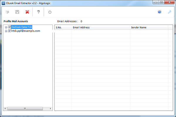Image resolution: width=176 pixels, height=117 pixels.
Task: Uncheck the lrtsk.ppl@exampls.com account checkbox
Action: pos(9,31)
